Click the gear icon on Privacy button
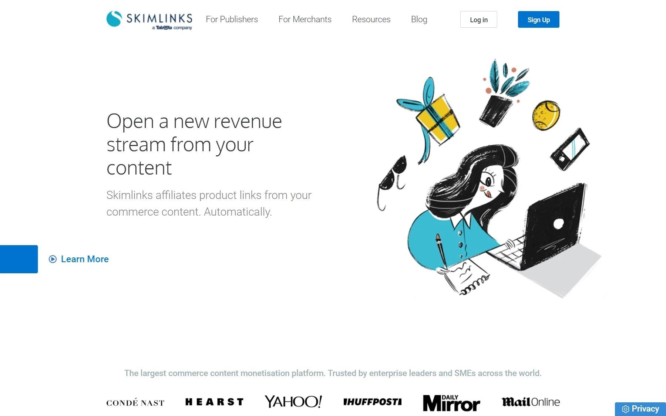 (x=625, y=409)
